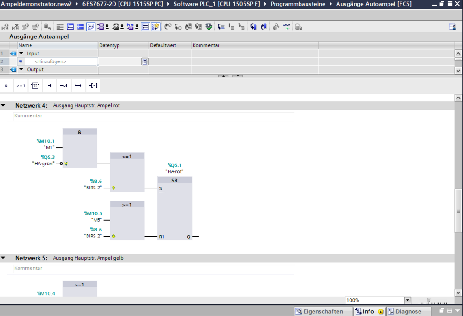Toggle the highlighted list view button before the star
This screenshot has width=463, height=316.
[x=145, y=27]
